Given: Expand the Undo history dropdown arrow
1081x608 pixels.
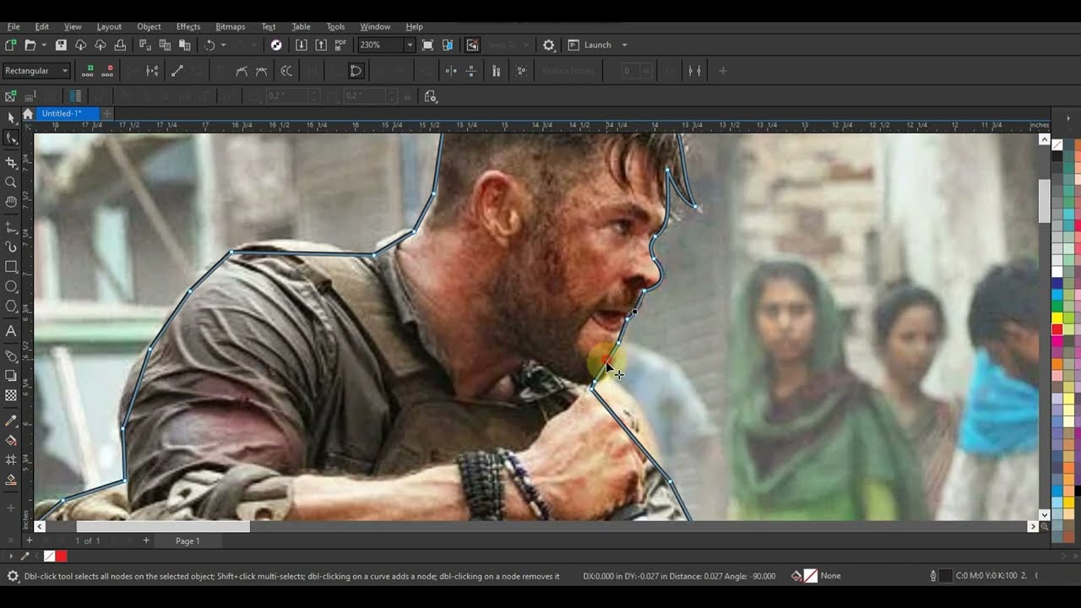Looking at the screenshot, I should (223, 45).
